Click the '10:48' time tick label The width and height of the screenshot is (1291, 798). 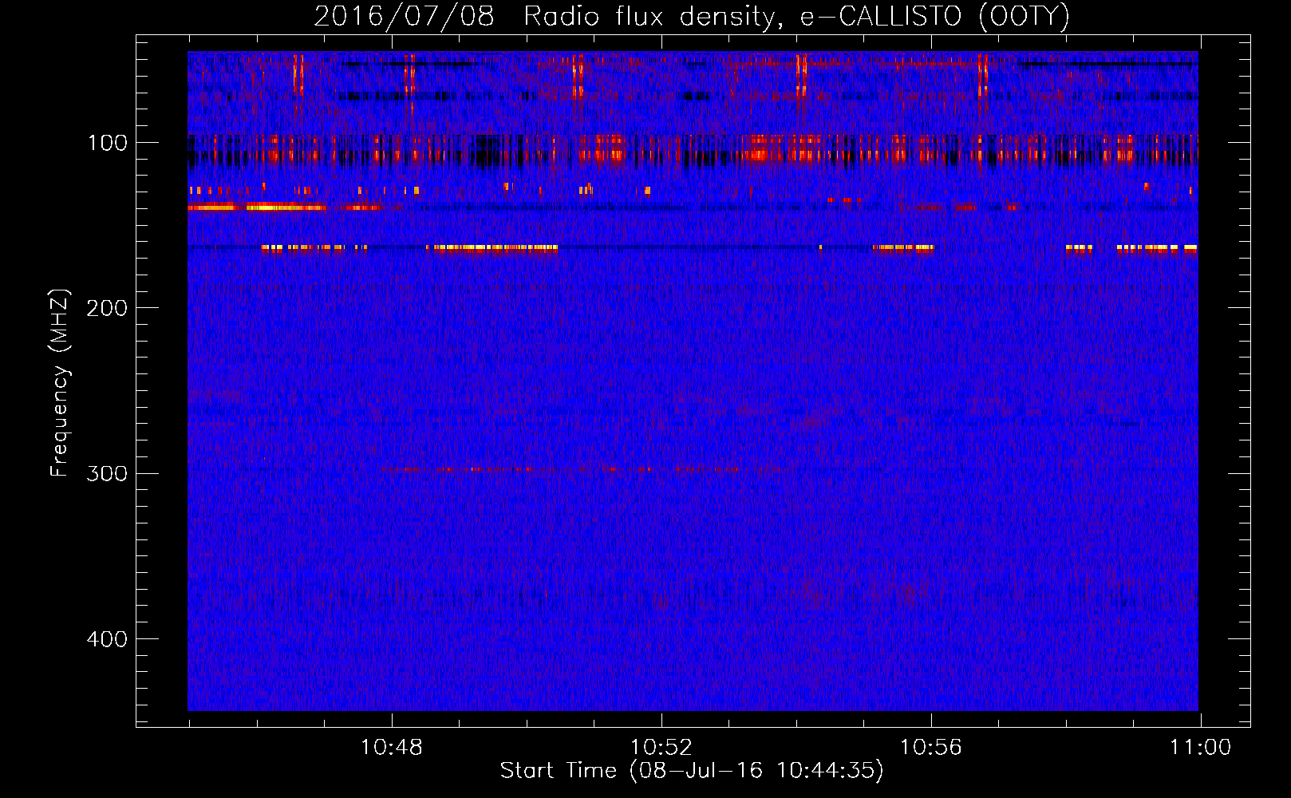click(x=391, y=748)
